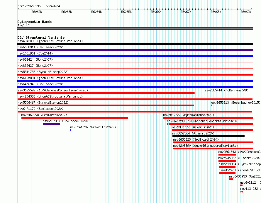Select the black nsv5857664 variant bar
This screenshot has height=203, width=261.
tap(209, 136)
